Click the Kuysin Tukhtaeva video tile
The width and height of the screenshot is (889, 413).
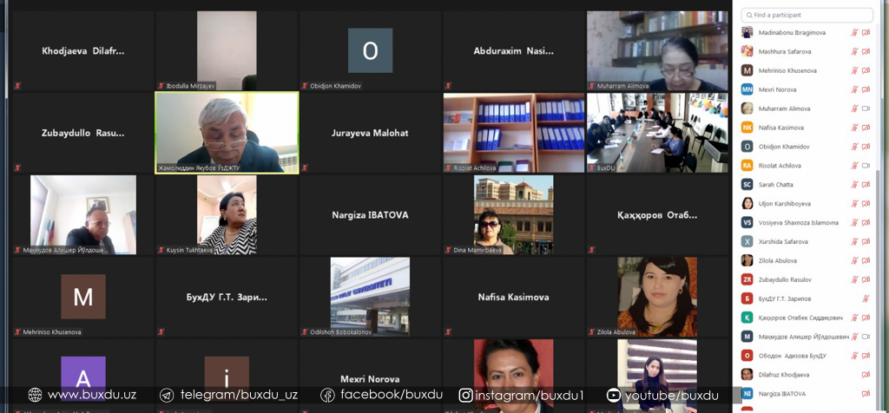point(227,213)
